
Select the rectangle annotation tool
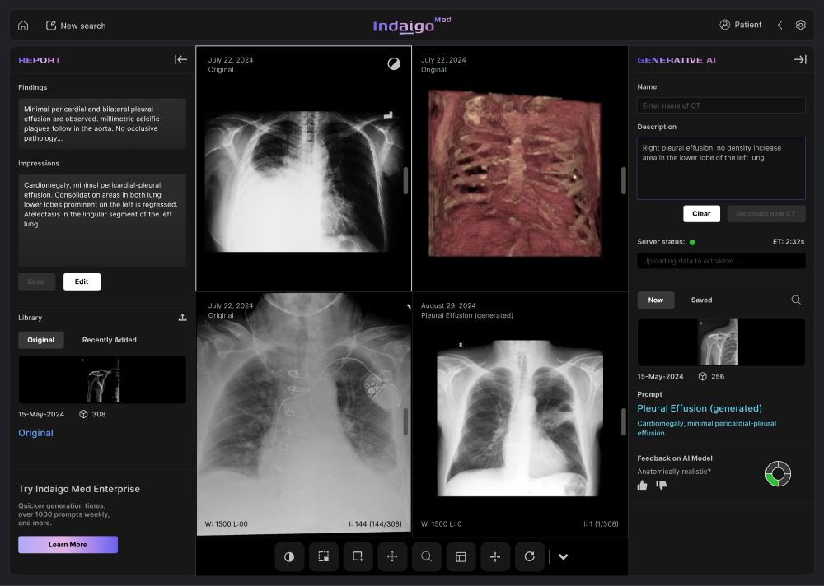point(358,557)
